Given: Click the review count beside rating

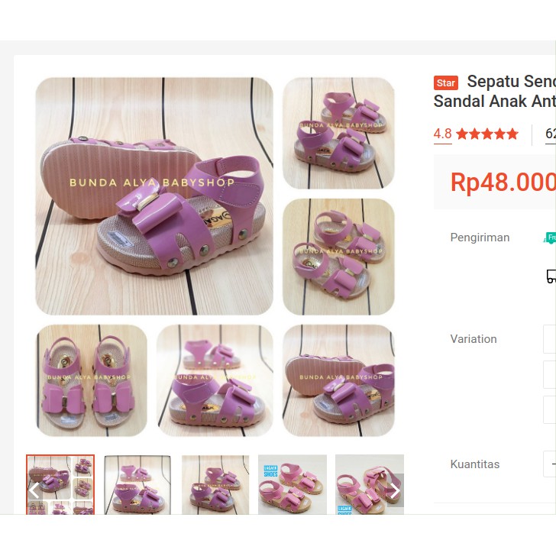Looking at the screenshot, I should point(551,134).
